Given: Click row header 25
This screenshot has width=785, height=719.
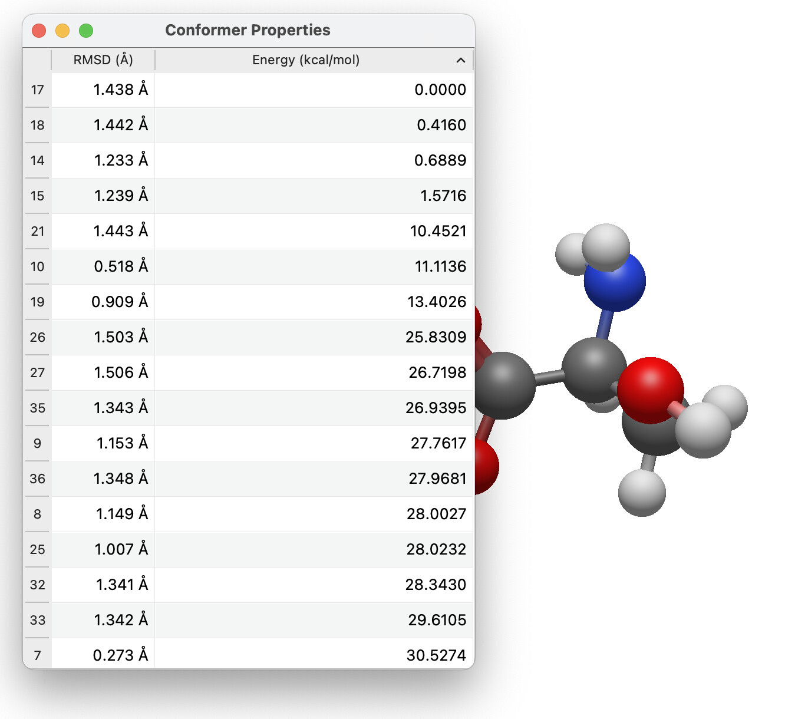Looking at the screenshot, I should click(x=37, y=549).
